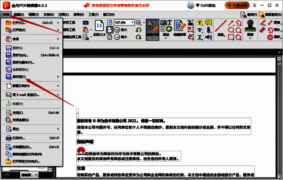
Task: Select the snapshot camera tool icon
Action: point(86,23)
